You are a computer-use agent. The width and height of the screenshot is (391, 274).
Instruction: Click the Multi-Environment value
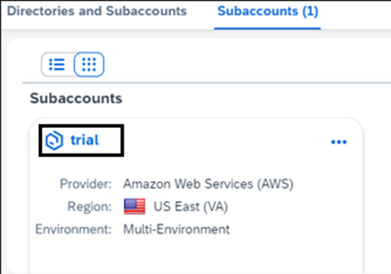pos(177,229)
